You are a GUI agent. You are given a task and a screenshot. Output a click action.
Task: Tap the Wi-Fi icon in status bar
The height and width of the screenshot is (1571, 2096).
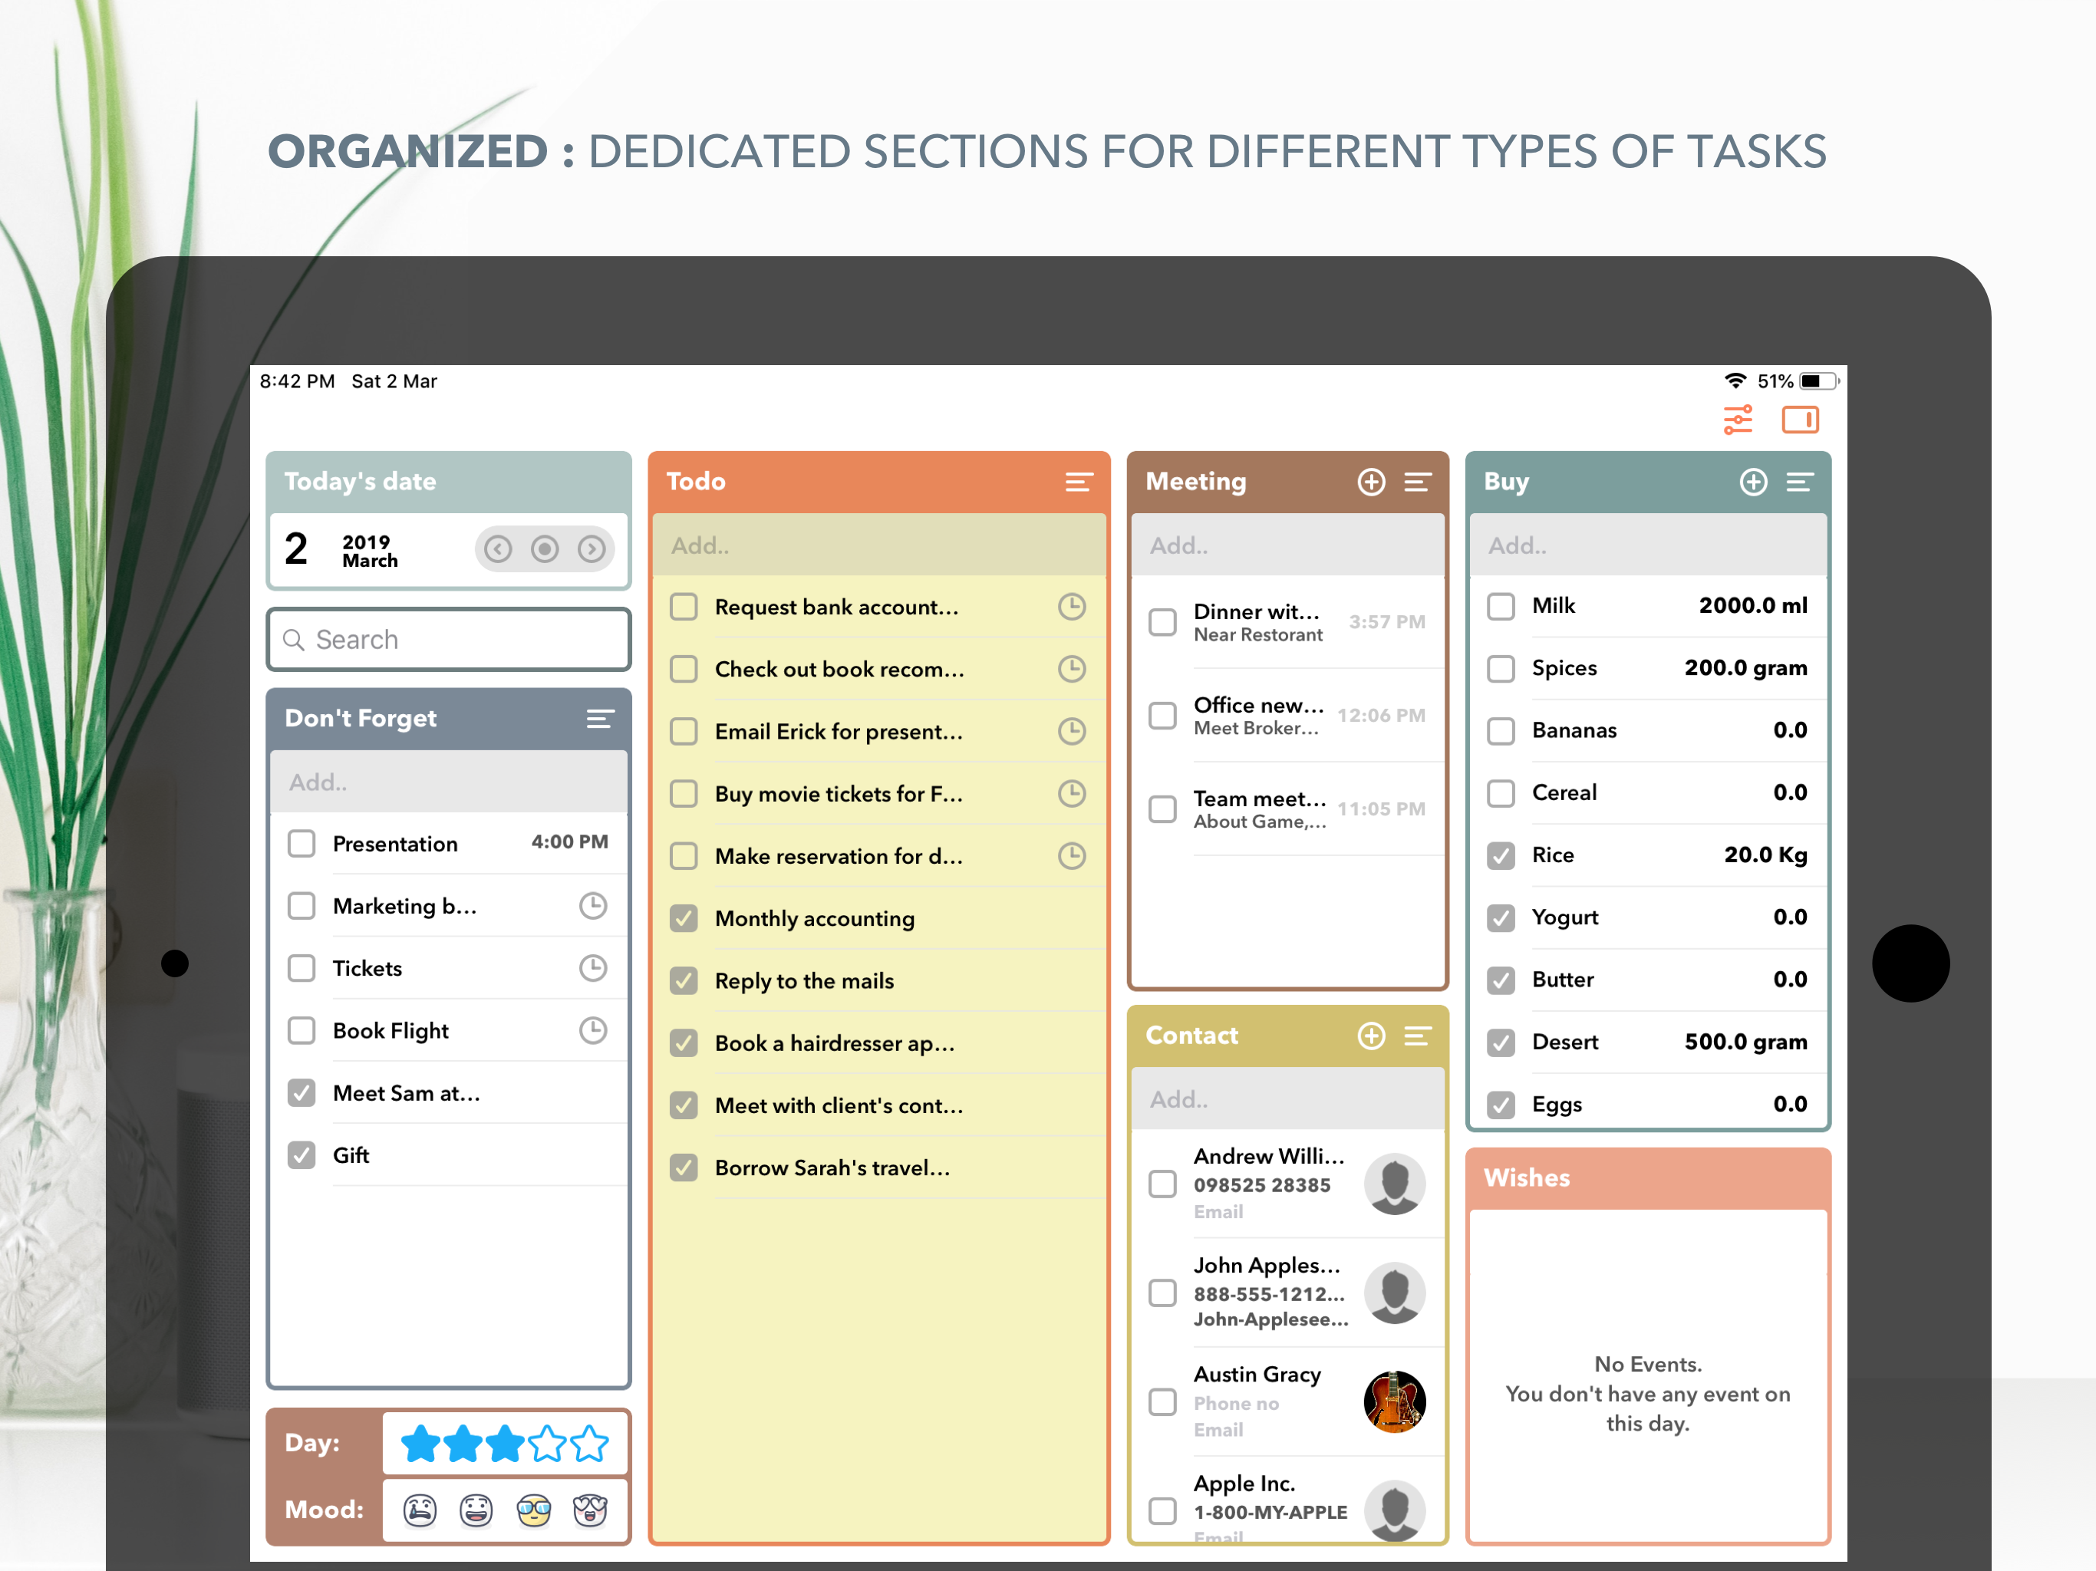pyautogui.click(x=1735, y=381)
